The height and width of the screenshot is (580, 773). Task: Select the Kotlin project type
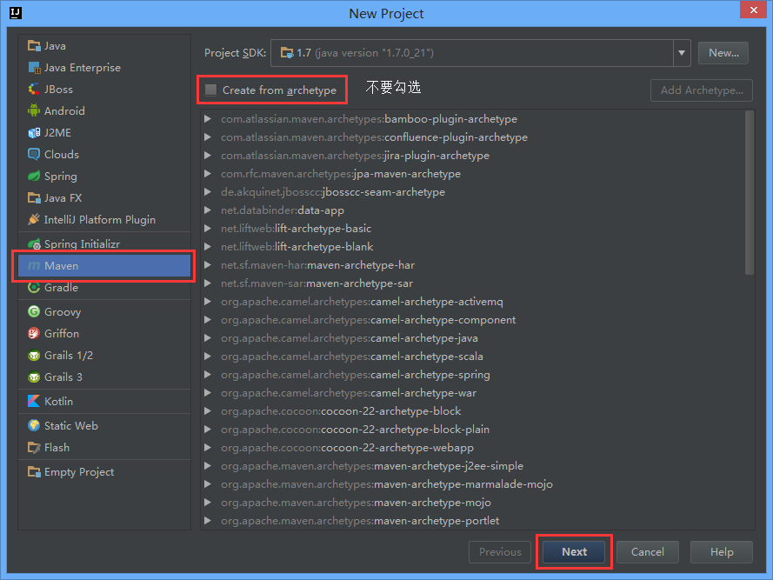(x=57, y=401)
